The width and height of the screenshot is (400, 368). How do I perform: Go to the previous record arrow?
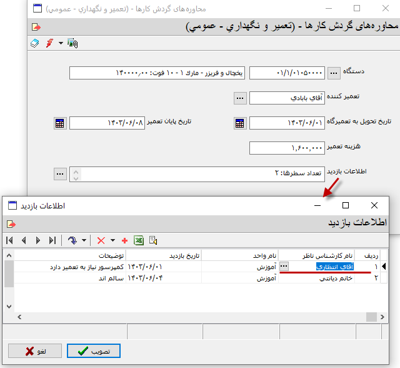[24, 240]
